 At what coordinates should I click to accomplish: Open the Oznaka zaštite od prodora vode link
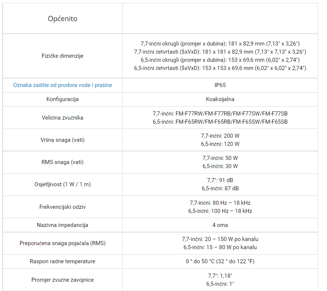tap(62, 85)
